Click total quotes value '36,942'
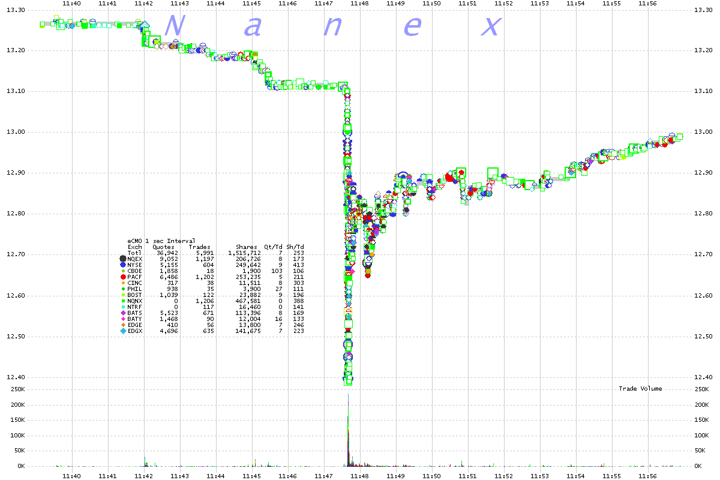The height and width of the screenshot is (480, 720). tap(167, 253)
